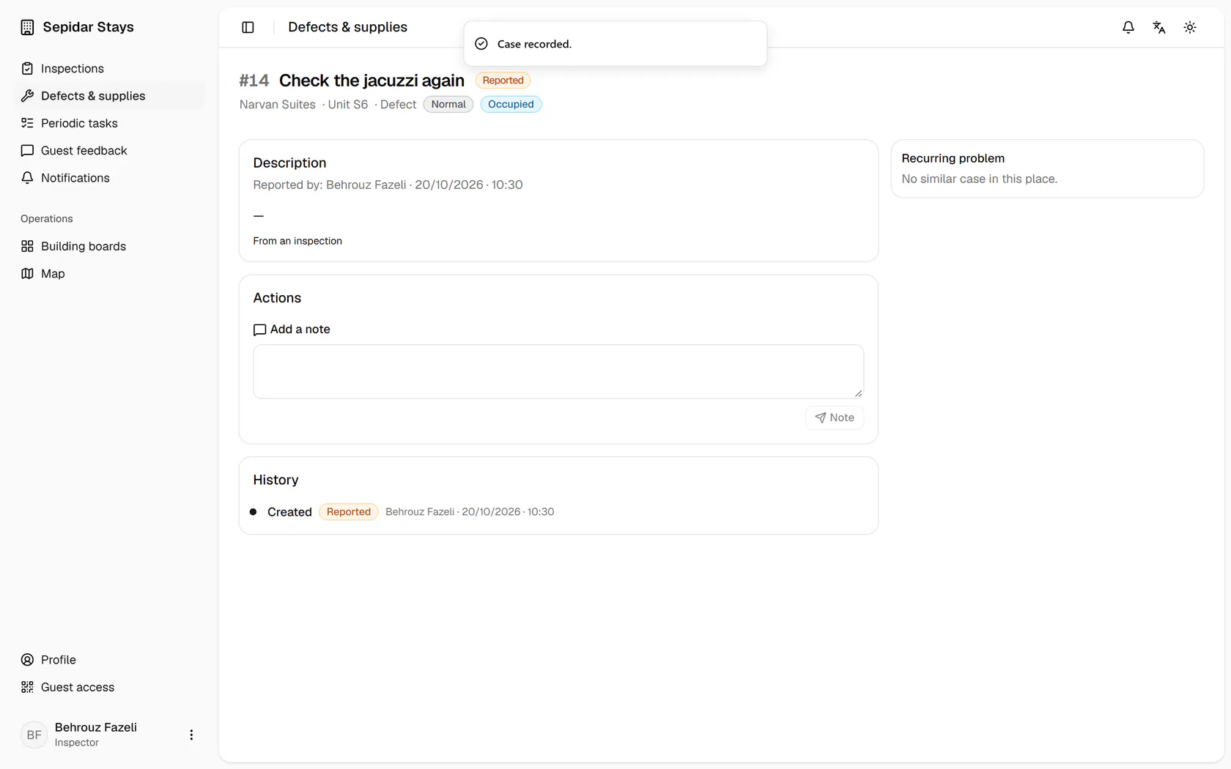Viewport: 1231px width, 769px height.
Task: Open notifications bell in top bar
Action: point(1128,27)
